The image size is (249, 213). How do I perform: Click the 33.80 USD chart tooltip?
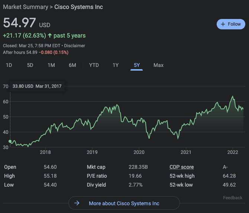(x=37, y=86)
